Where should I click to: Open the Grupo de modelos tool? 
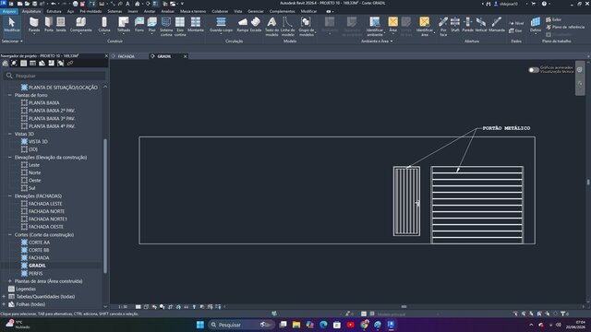point(306,27)
